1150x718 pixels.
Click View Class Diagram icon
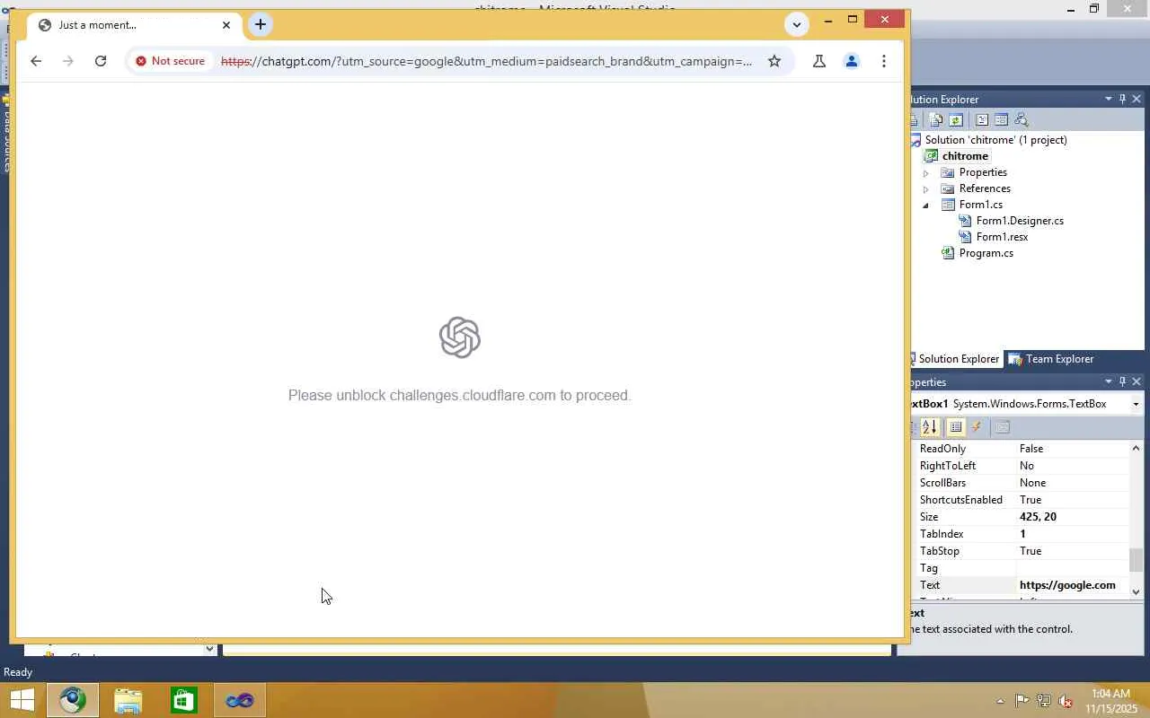[x=1021, y=120]
